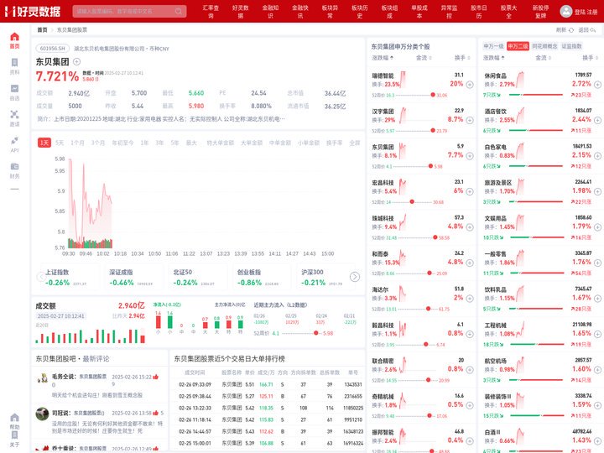Click the plus icon in 酒店餐饮 row
The width and height of the screenshot is (604, 453).
(597, 120)
